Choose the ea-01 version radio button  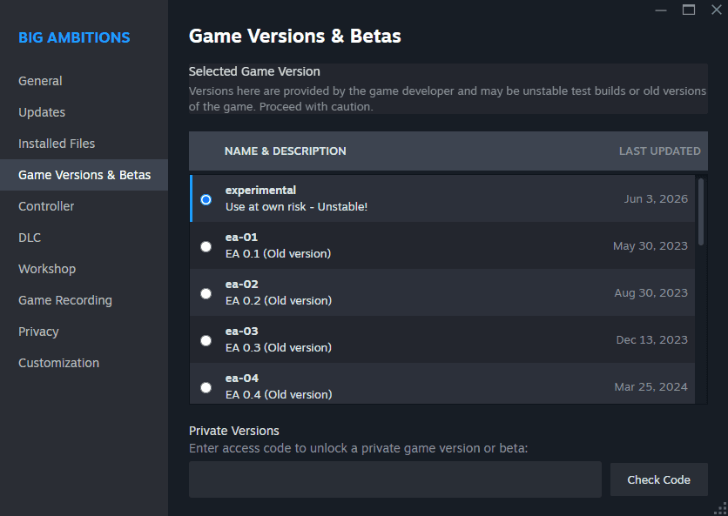[206, 246]
